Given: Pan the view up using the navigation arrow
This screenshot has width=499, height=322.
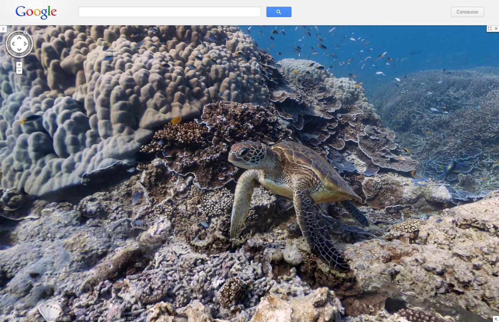Looking at the screenshot, I should [19, 37].
